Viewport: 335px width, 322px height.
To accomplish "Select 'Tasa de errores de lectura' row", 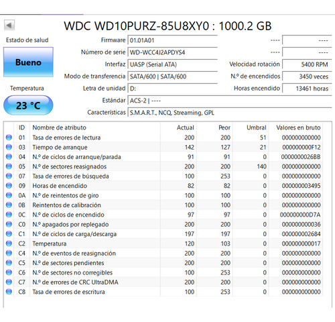I will (x=163, y=138).
